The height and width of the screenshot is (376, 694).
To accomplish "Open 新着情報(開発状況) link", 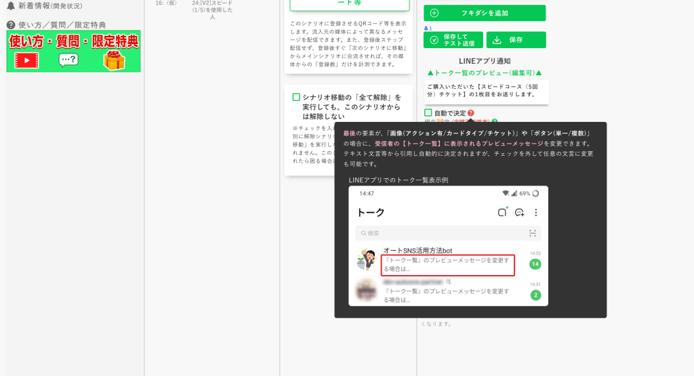I will [x=50, y=5].
